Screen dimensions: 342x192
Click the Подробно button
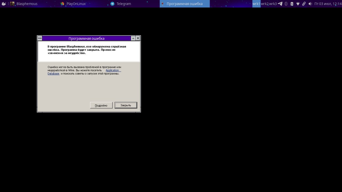[x=101, y=105]
